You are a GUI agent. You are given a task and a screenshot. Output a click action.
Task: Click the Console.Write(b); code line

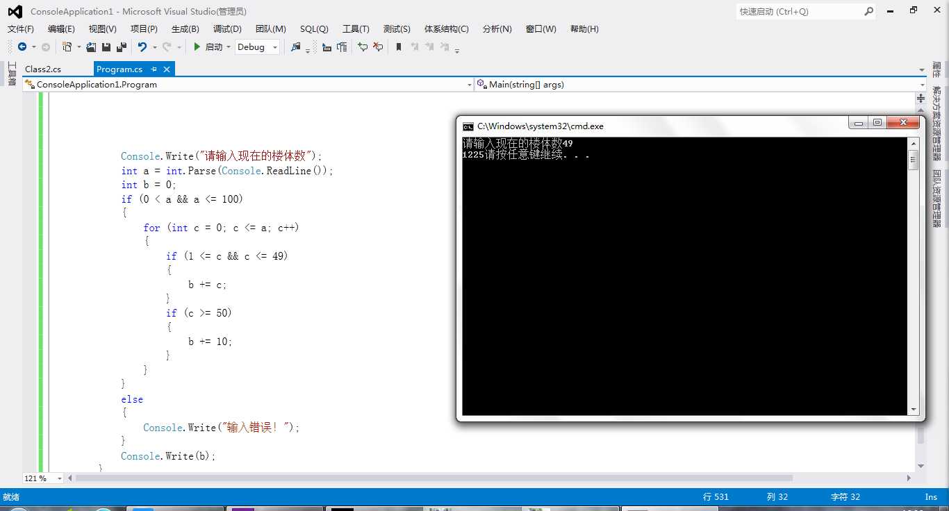point(168,456)
